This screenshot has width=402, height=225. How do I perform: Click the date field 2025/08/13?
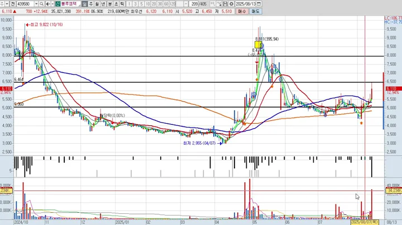tap(246, 4)
